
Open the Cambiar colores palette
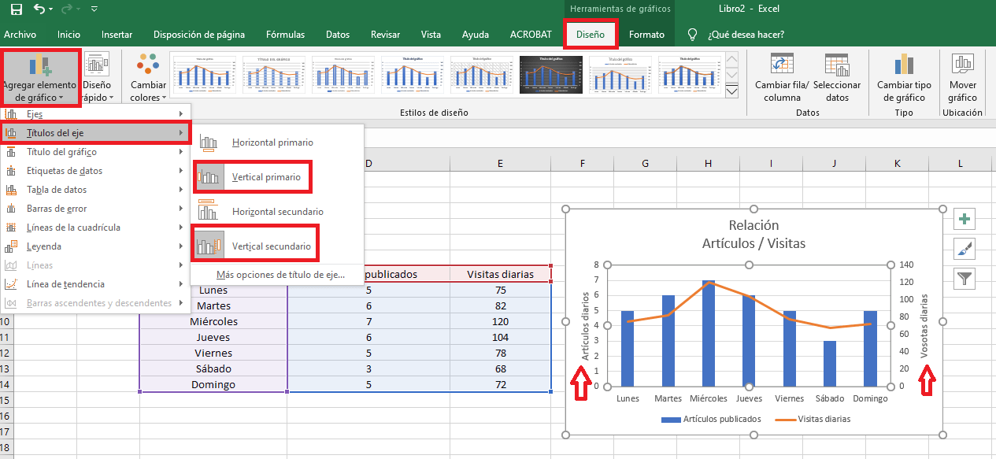click(148, 77)
